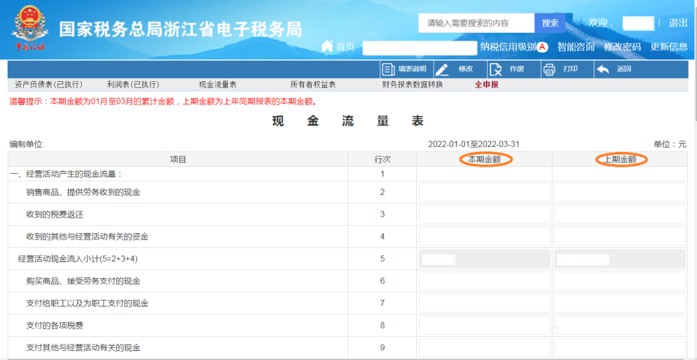Click 本期金额 field for row 6
The width and height of the screenshot is (697, 360).
(x=484, y=281)
